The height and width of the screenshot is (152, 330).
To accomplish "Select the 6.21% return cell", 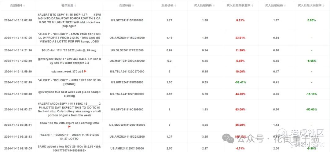I will tap(240, 20).
